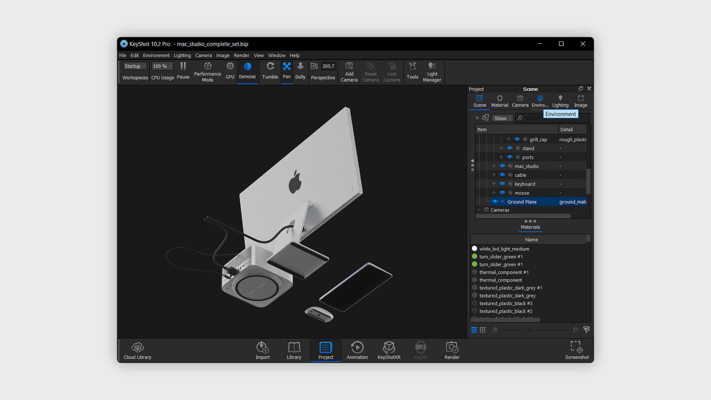The height and width of the screenshot is (400, 711).
Task: Edit the perspective value 205.7 field
Action: click(x=328, y=66)
